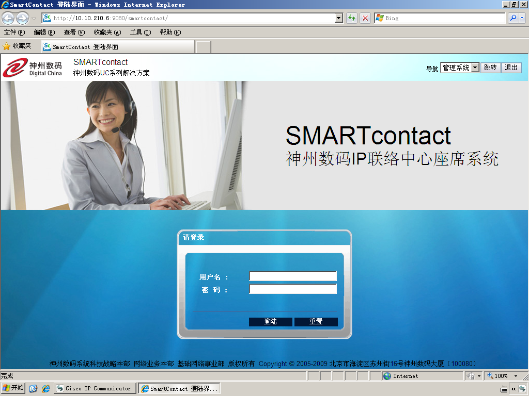529x396 pixels.
Task: Click the SMARTcontact header title text
Action: [101, 62]
